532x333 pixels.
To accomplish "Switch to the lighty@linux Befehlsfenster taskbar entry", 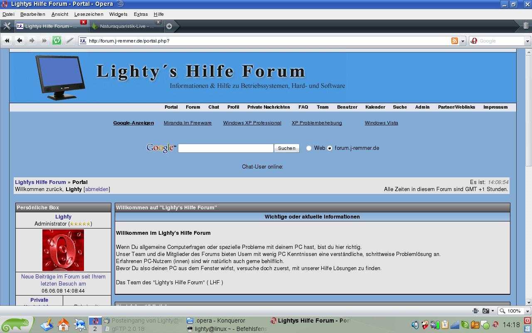I will pyautogui.click(x=226, y=329).
